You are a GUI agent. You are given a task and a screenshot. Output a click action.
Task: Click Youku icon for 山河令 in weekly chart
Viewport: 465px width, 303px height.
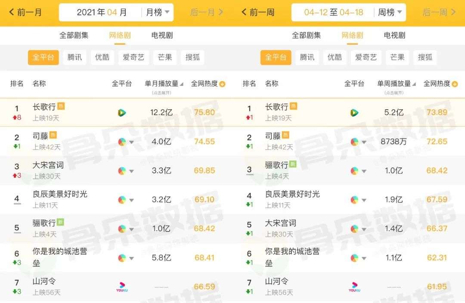(x=354, y=287)
